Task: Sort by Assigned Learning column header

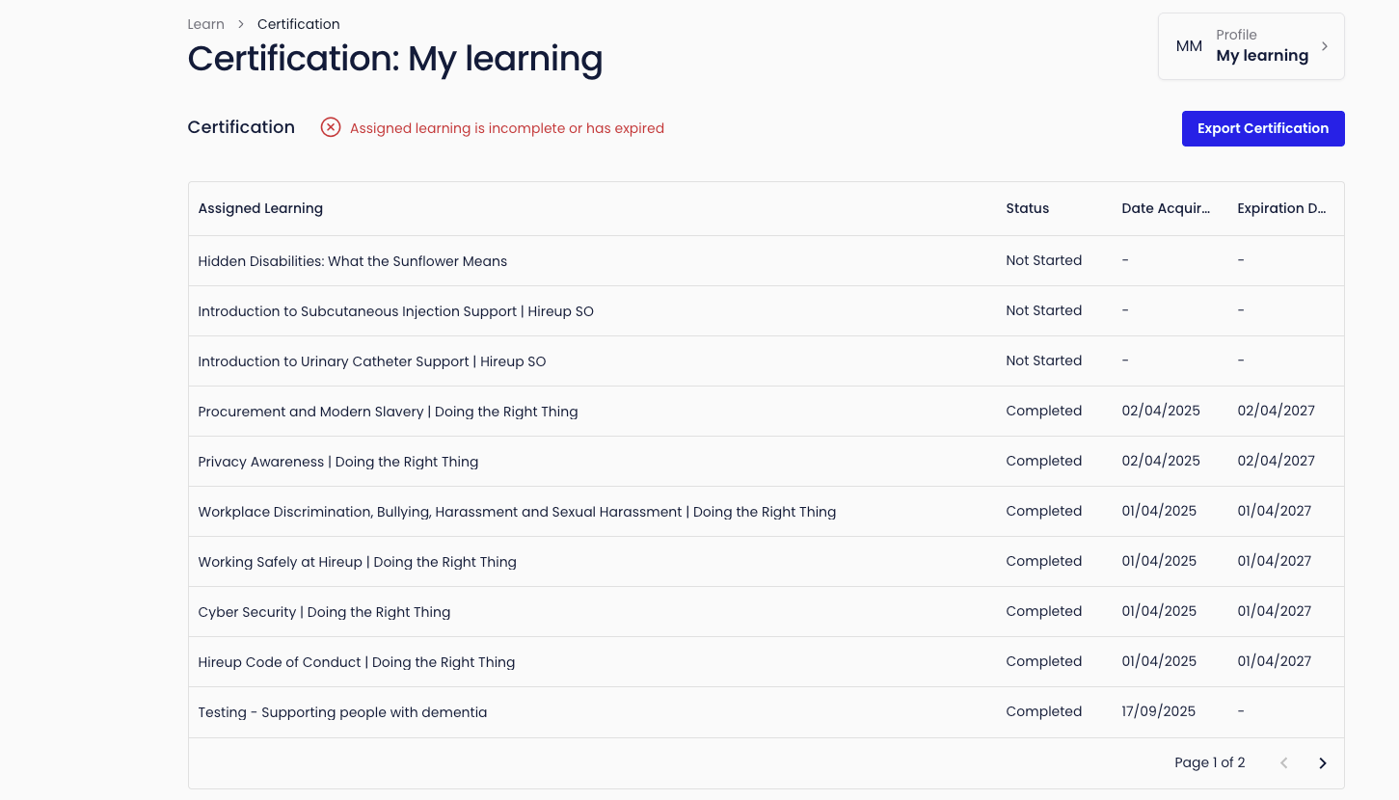Action: pyautogui.click(x=260, y=208)
